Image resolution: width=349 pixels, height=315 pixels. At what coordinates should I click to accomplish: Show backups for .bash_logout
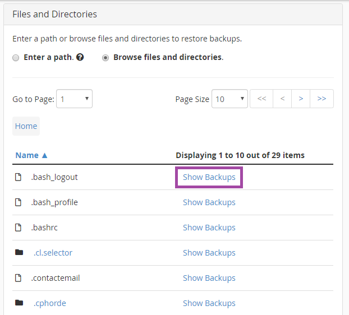pyautogui.click(x=209, y=177)
